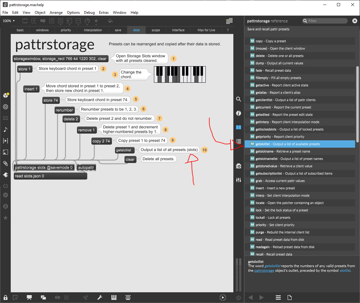
Task: Click the reference book icon in right sidebar
Action: coord(239,127)
